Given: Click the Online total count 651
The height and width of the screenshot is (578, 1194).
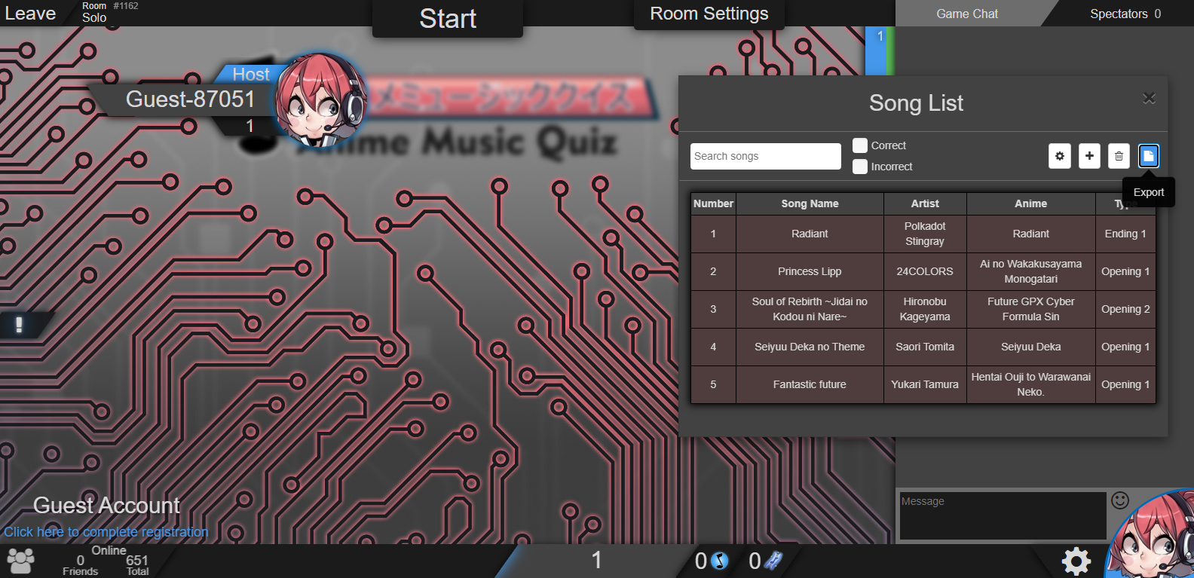Looking at the screenshot, I should [x=137, y=561].
